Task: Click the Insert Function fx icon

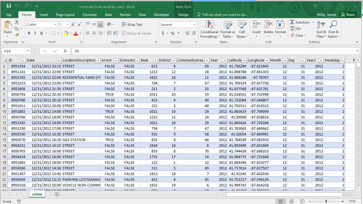Action: [65, 51]
